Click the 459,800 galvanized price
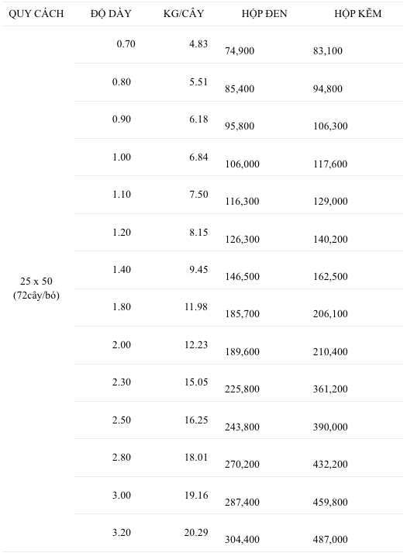This screenshot has width=407, height=553. click(330, 503)
